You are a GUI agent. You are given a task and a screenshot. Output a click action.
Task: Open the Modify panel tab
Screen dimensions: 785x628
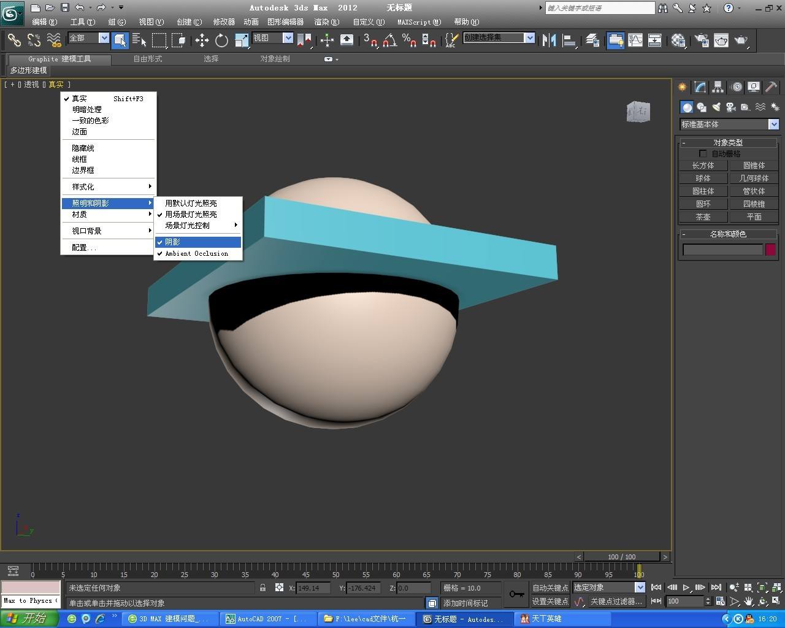(699, 86)
